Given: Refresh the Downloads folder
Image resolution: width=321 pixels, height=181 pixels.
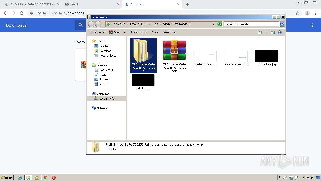Looking at the screenshot, I should (x=220, y=24).
